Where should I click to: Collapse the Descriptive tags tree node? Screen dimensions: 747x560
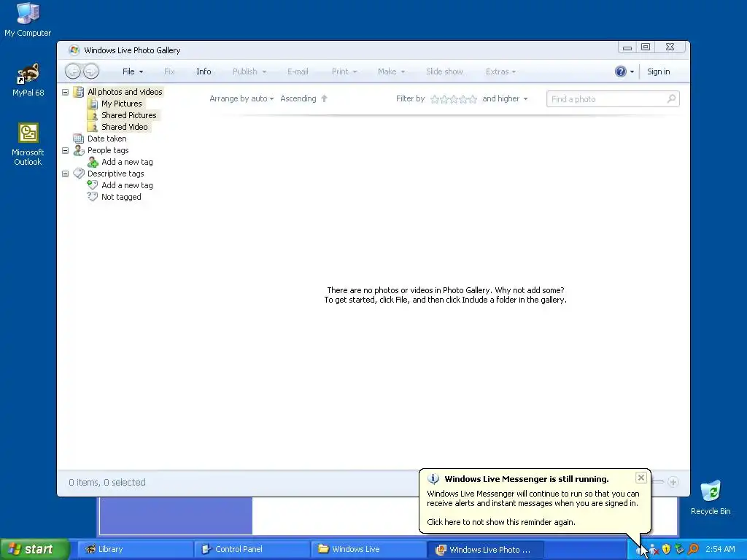pyautogui.click(x=65, y=174)
